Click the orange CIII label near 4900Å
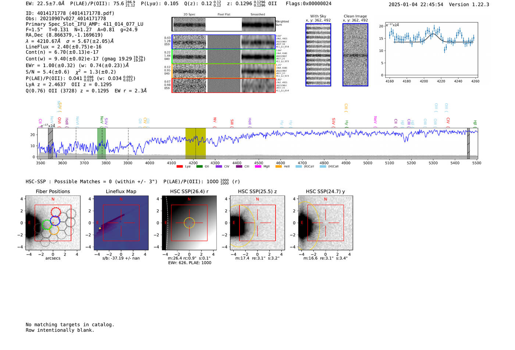The image size is (515, 350). tap(346, 108)
